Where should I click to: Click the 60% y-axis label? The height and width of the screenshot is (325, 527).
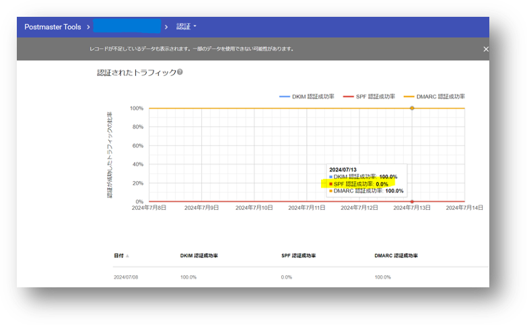[x=138, y=145]
